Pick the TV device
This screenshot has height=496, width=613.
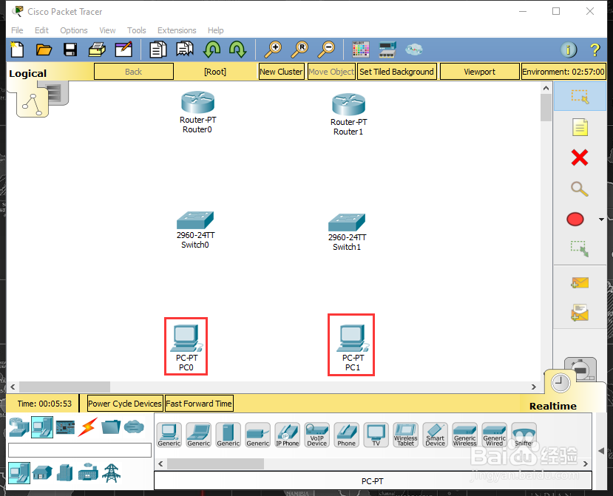tap(376, 435)
